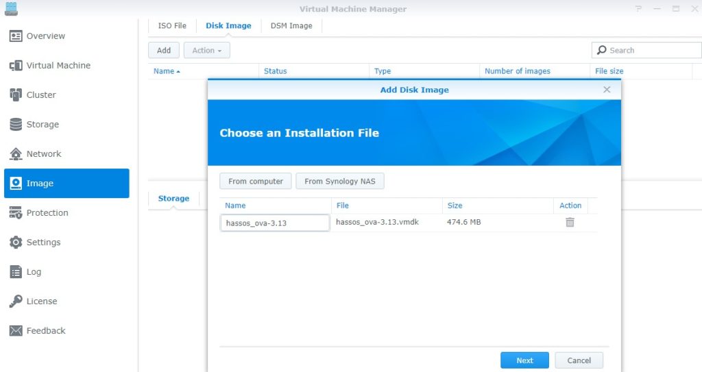The image size is (702, 372).
Task: Open the License section
Action: click(66, 301)
